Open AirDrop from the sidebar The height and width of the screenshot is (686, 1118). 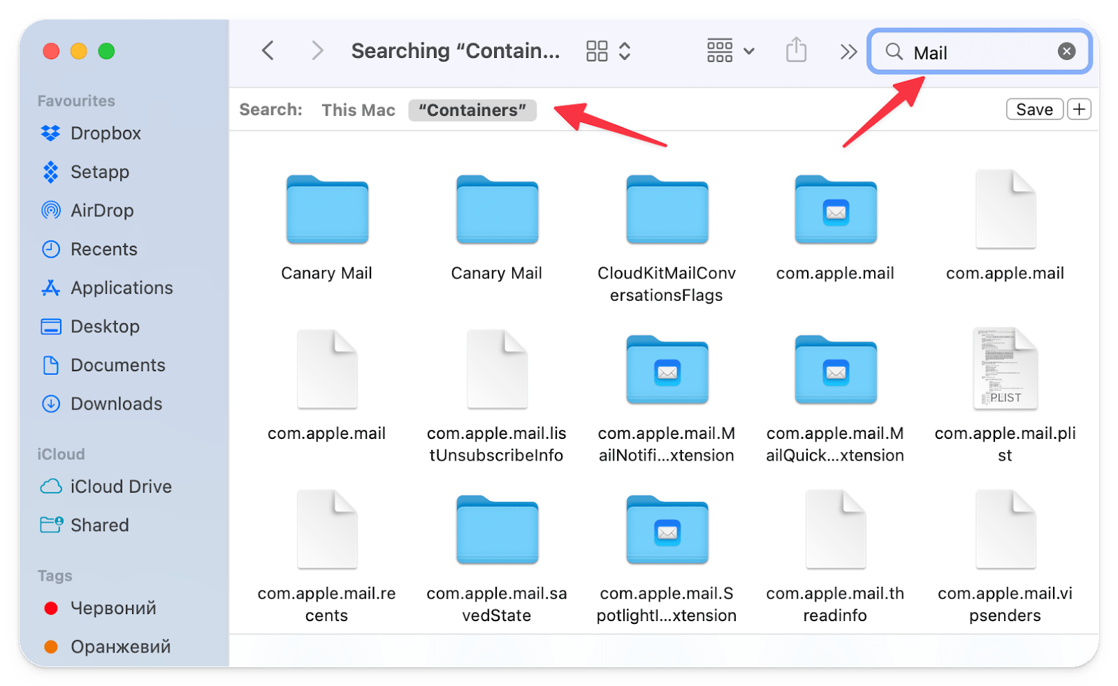click(103, 210)
